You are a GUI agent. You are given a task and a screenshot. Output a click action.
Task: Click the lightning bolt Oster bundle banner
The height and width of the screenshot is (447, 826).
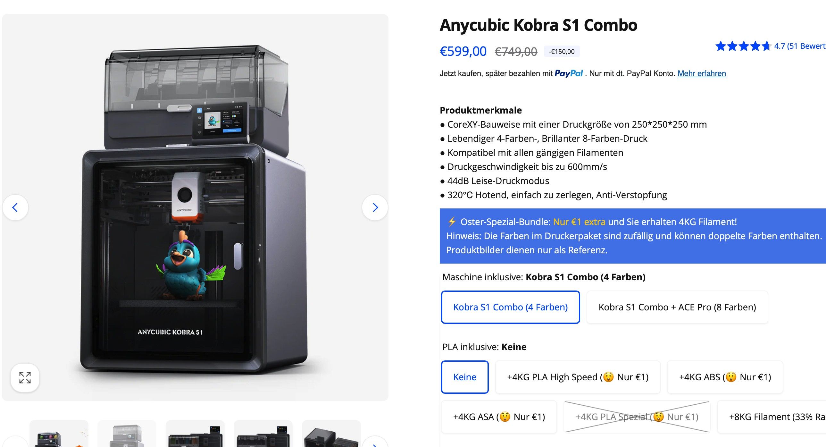(x=632, y=236)
